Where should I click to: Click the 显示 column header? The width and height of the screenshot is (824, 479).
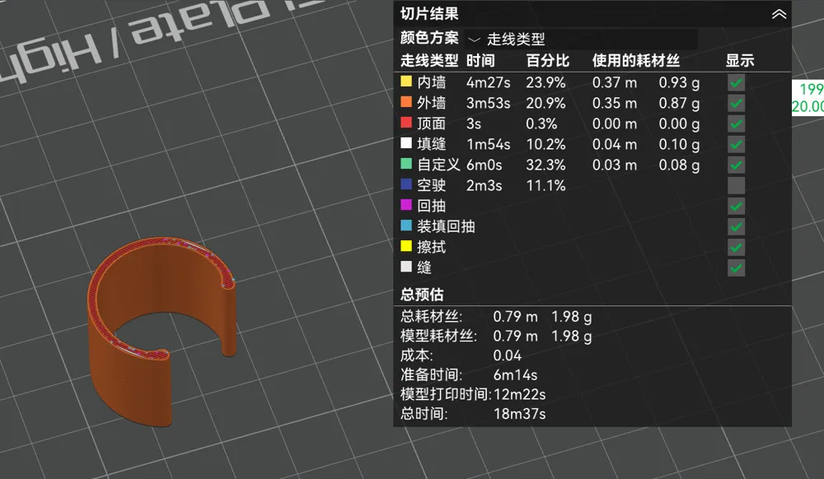coord(740,61)
